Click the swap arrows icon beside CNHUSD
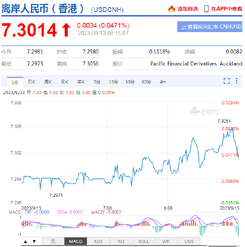245x247 pixels. 184,27
